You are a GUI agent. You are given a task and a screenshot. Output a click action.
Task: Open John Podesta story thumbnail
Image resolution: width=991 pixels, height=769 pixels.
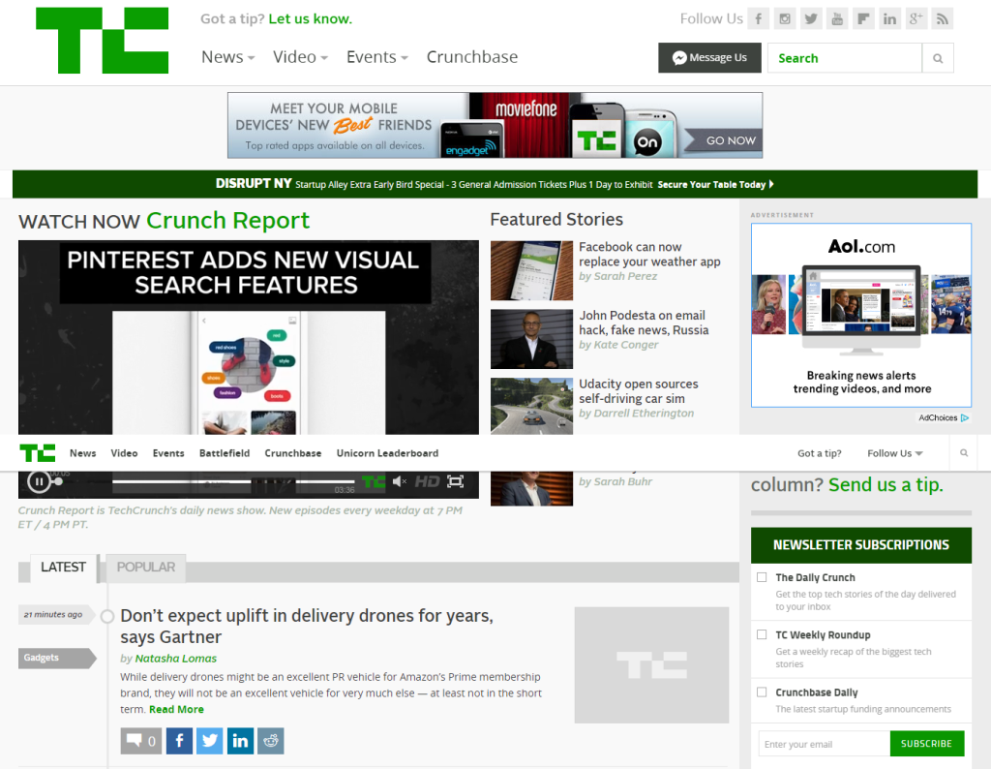(x=531, y=339)
